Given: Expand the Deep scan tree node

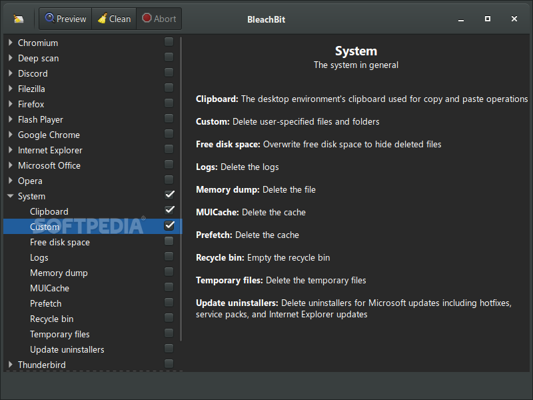Looking at the screenshot, I should 10,58.
